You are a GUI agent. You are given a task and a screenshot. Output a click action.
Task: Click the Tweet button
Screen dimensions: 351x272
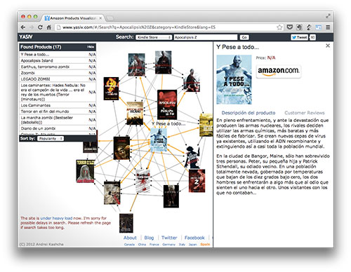(x=299, y=37)
